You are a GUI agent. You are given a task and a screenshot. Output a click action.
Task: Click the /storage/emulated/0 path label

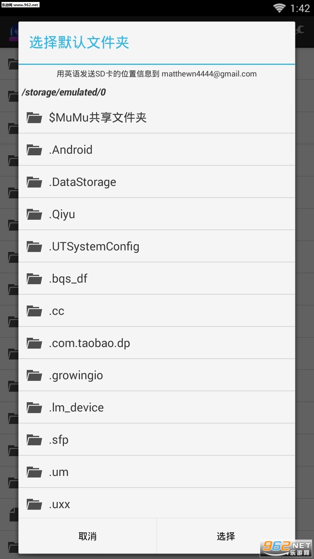point(64,92)
